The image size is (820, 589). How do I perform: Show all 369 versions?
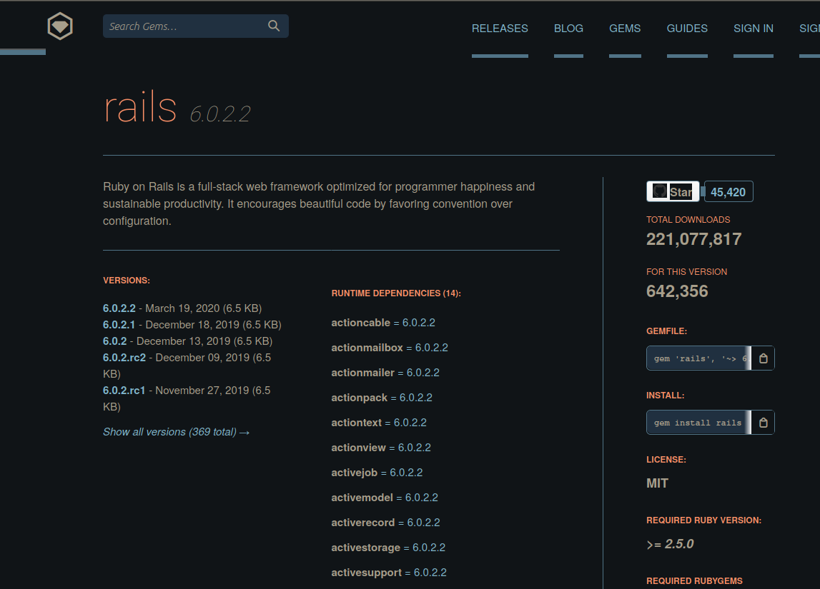pyautogui.click(x=176, y=431)
